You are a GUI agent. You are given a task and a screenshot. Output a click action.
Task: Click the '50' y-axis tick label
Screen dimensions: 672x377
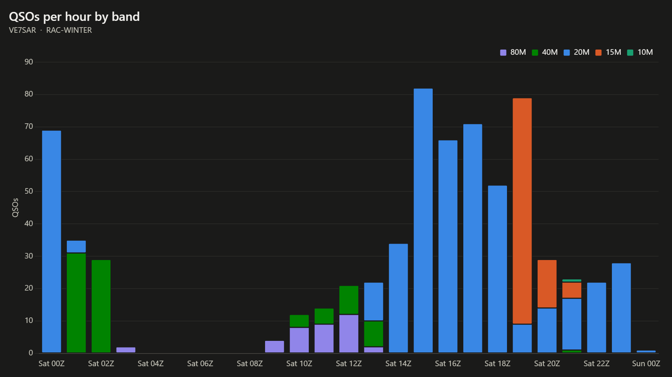pos(29,191)
